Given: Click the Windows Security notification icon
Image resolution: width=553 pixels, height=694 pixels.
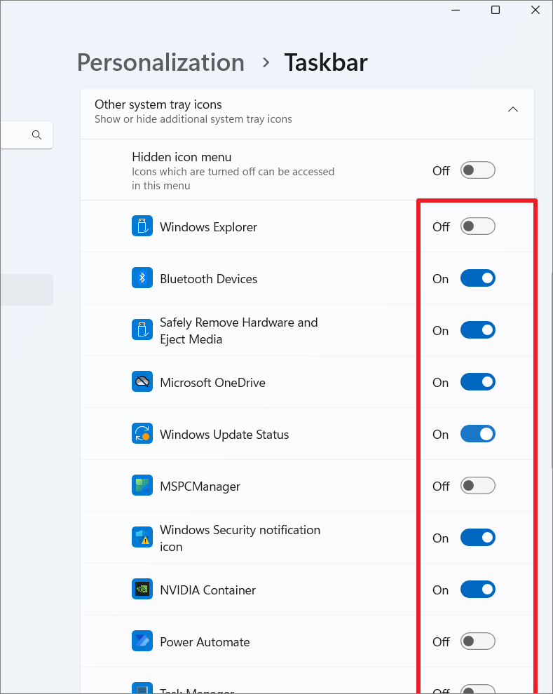Looking at the screenshot, I should (142, 537).
